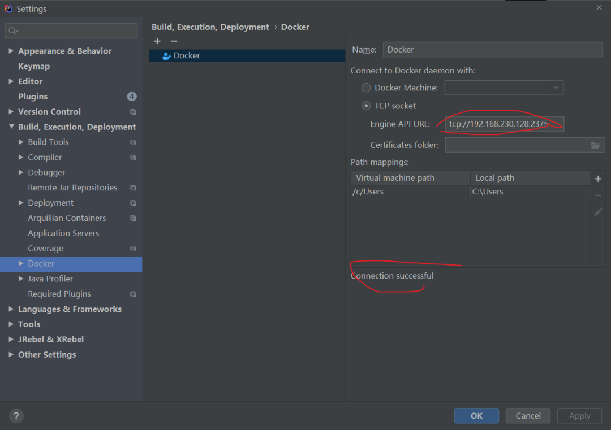Expand the Tools section arrow
Screen dimensions: 611x430
(x=11, y=324)
